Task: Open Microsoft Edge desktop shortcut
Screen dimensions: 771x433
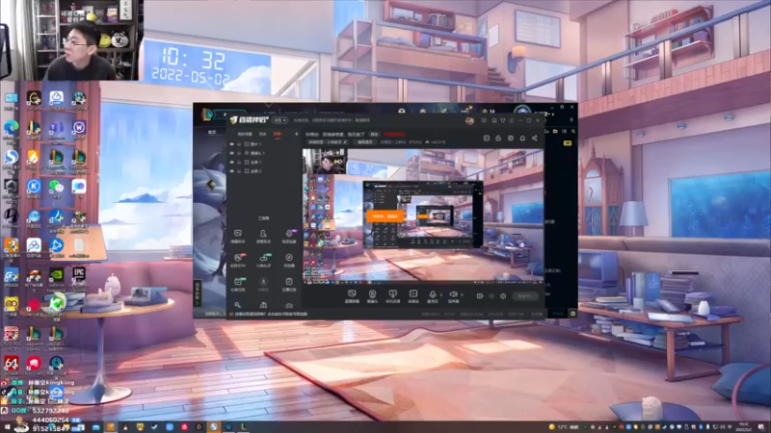Action: click(11, 131)
